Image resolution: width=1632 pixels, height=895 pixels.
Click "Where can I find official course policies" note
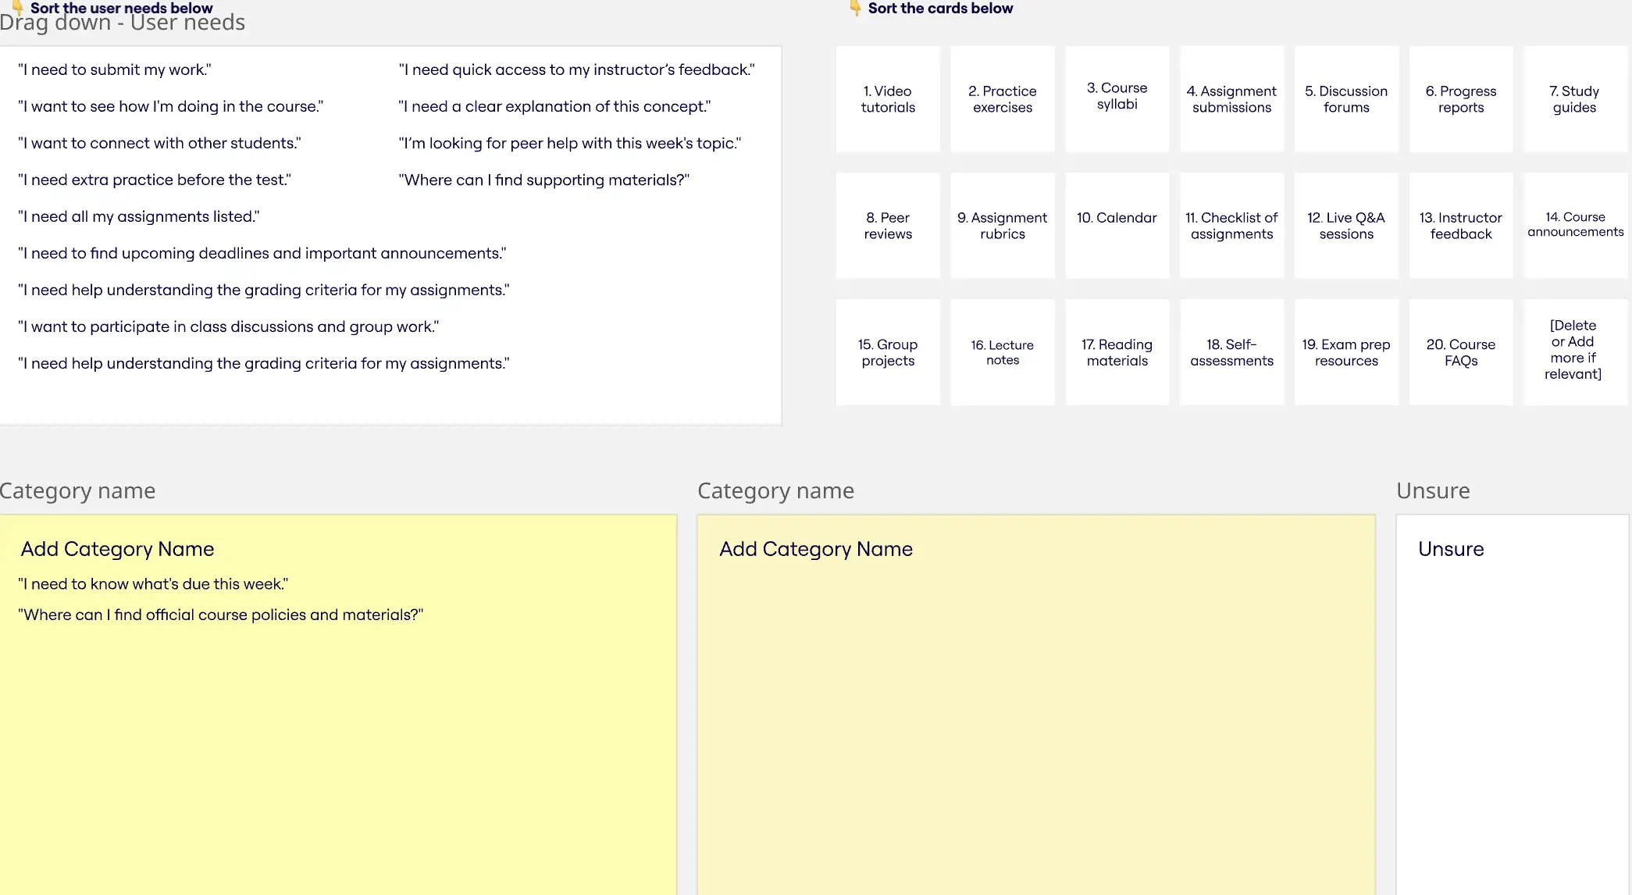tap(221, 615)
